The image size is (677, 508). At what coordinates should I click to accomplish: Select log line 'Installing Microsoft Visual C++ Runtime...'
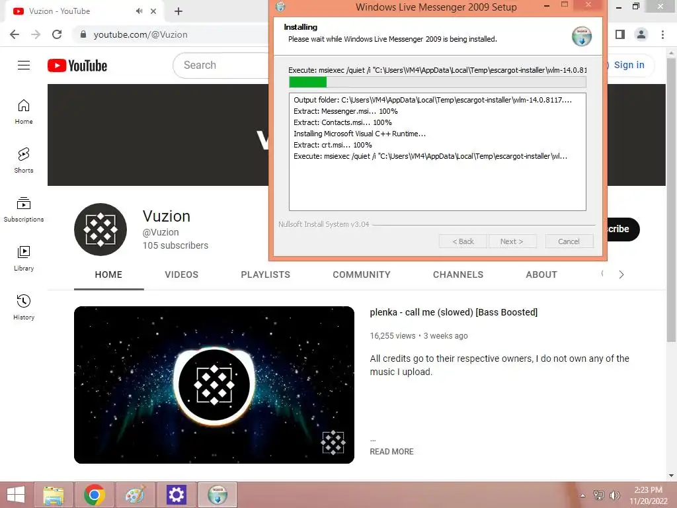(x=360, y=134)
